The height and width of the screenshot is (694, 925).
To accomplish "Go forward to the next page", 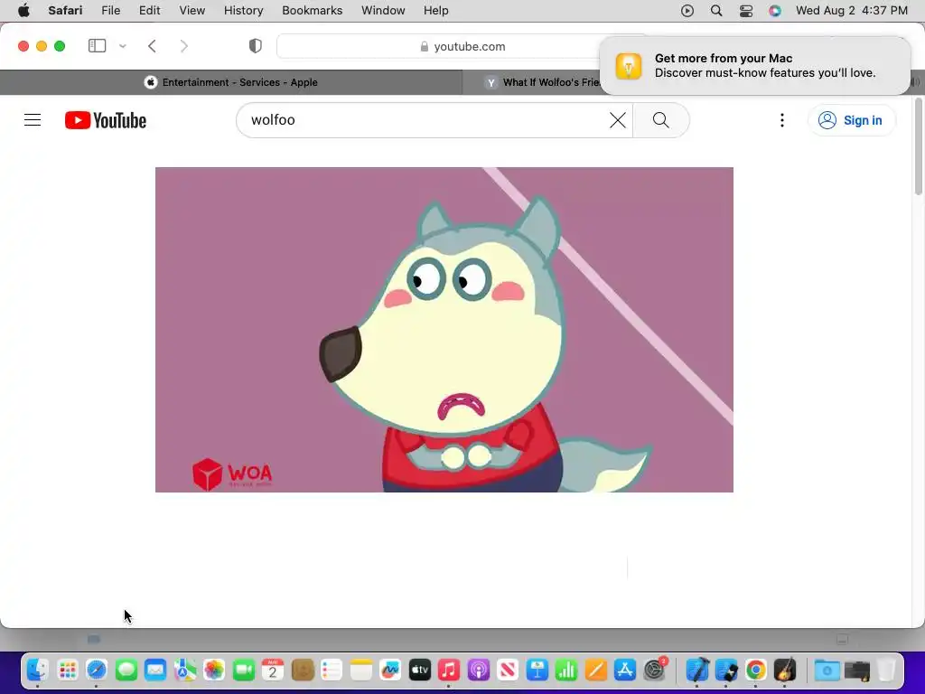I will point(184,46).
